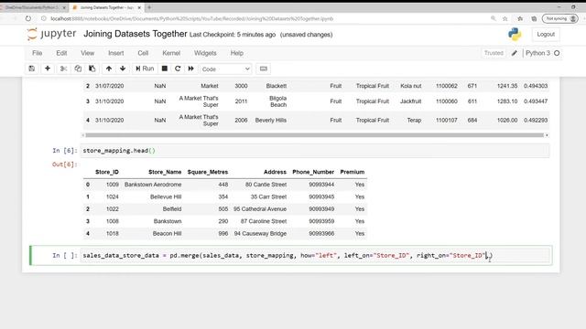Open the Cell menu

[x=143, y=53]
